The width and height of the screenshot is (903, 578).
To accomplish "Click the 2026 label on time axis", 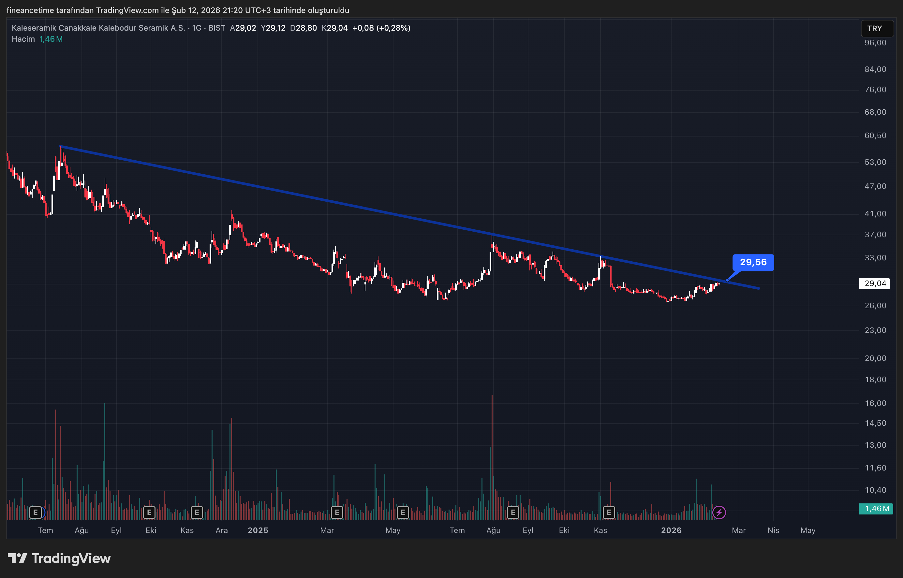I will [x=671, y=530].
